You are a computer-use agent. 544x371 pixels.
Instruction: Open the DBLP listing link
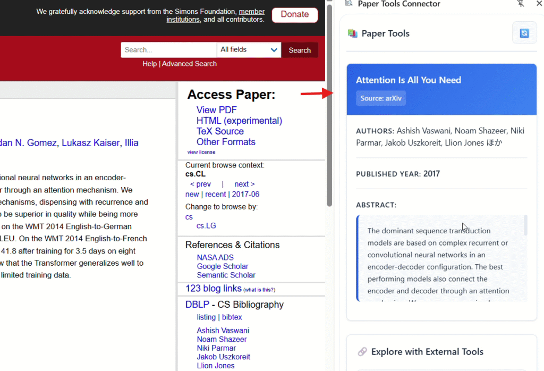(206, 317)
